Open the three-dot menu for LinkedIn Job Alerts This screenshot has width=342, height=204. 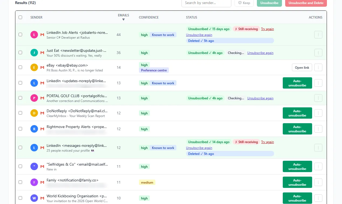318,35
